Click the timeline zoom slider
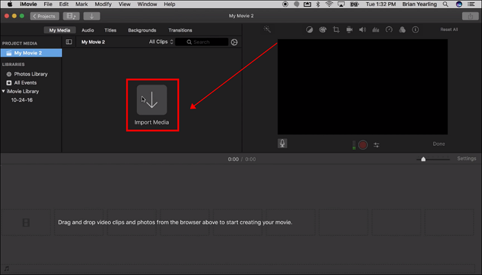Screen dimensions: 482x275 point(423,159)
